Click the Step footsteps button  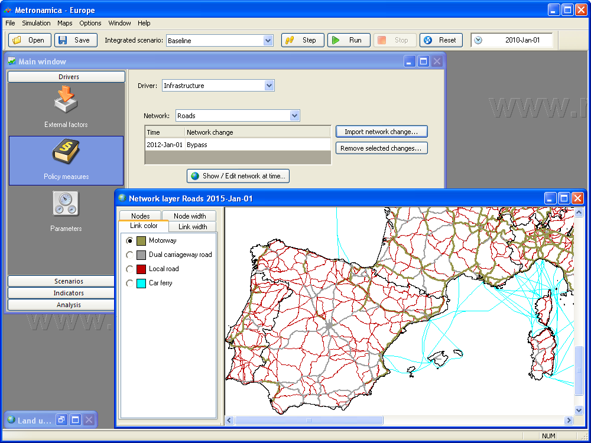coord(303,40)
